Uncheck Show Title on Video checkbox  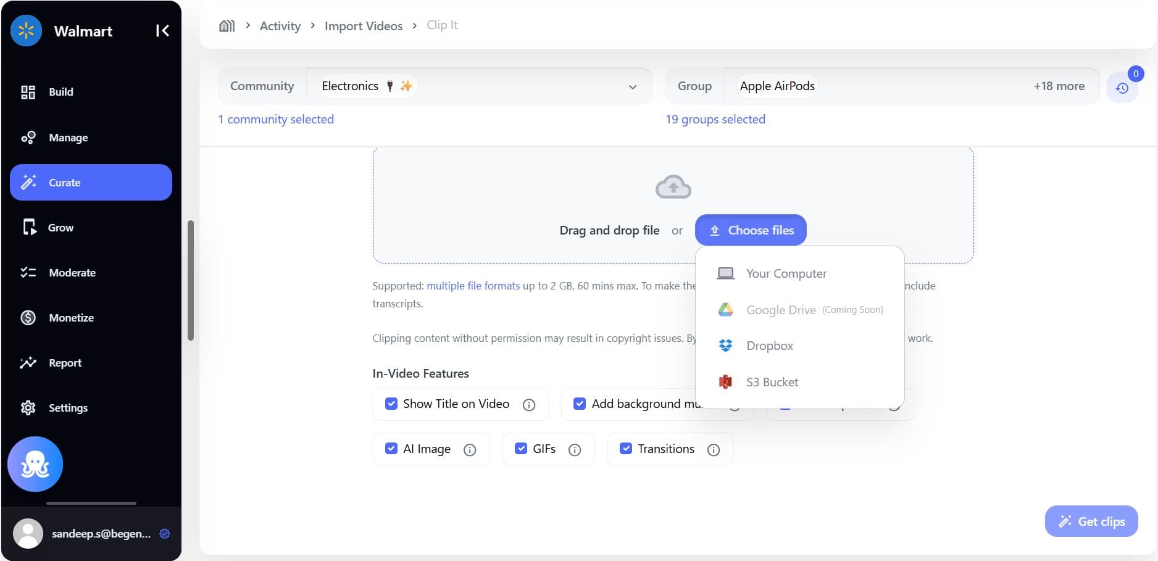(x=391, y=404)
